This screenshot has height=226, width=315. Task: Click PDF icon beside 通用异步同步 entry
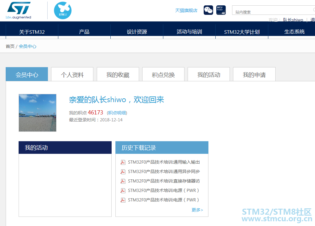coord(123,171)
